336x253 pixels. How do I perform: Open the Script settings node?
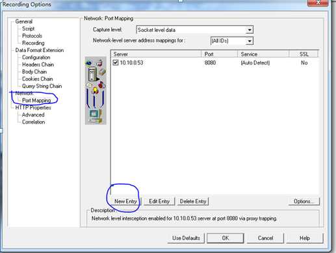[x=28, y=29]
